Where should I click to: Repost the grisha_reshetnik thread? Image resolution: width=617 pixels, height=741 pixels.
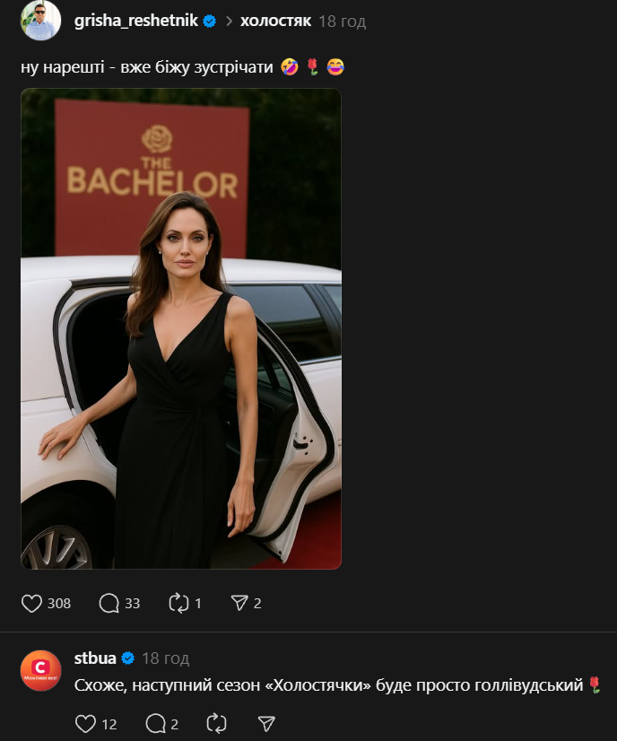coord(179,603)
